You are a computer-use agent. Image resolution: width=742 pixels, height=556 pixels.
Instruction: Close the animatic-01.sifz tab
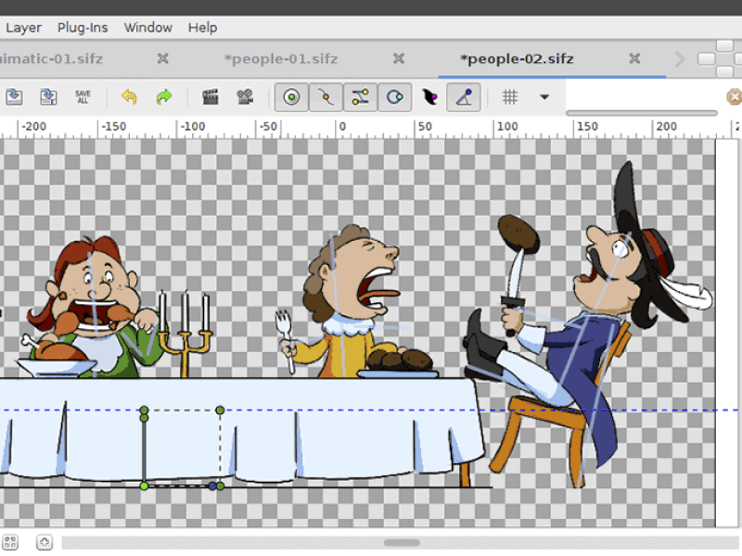(x=163, y=58)
